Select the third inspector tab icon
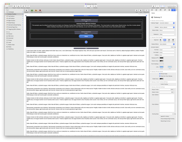 161,10
